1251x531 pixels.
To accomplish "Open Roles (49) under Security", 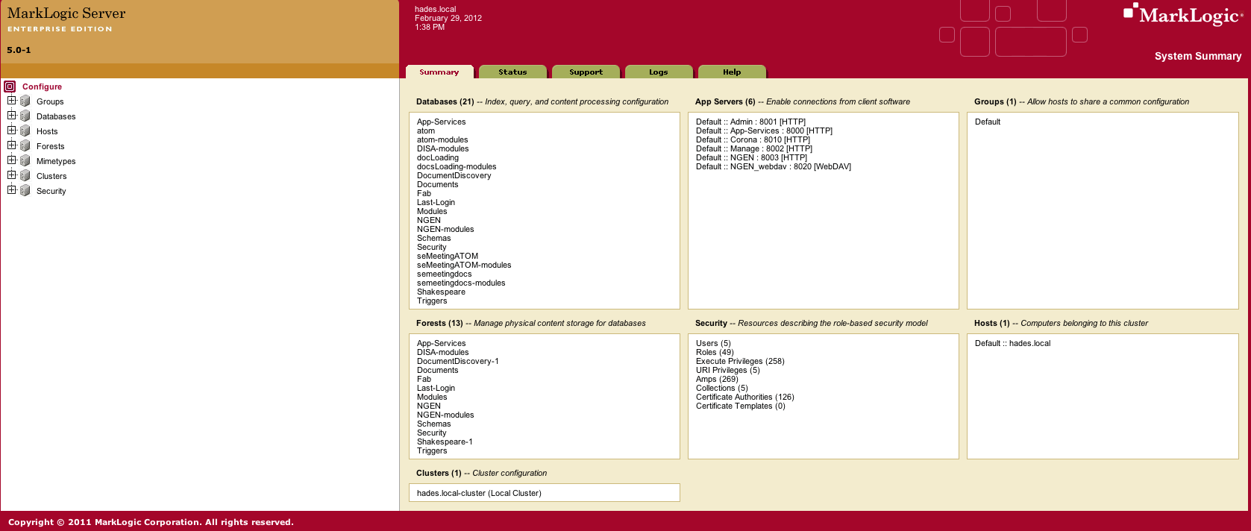I will tap(715, 352).
